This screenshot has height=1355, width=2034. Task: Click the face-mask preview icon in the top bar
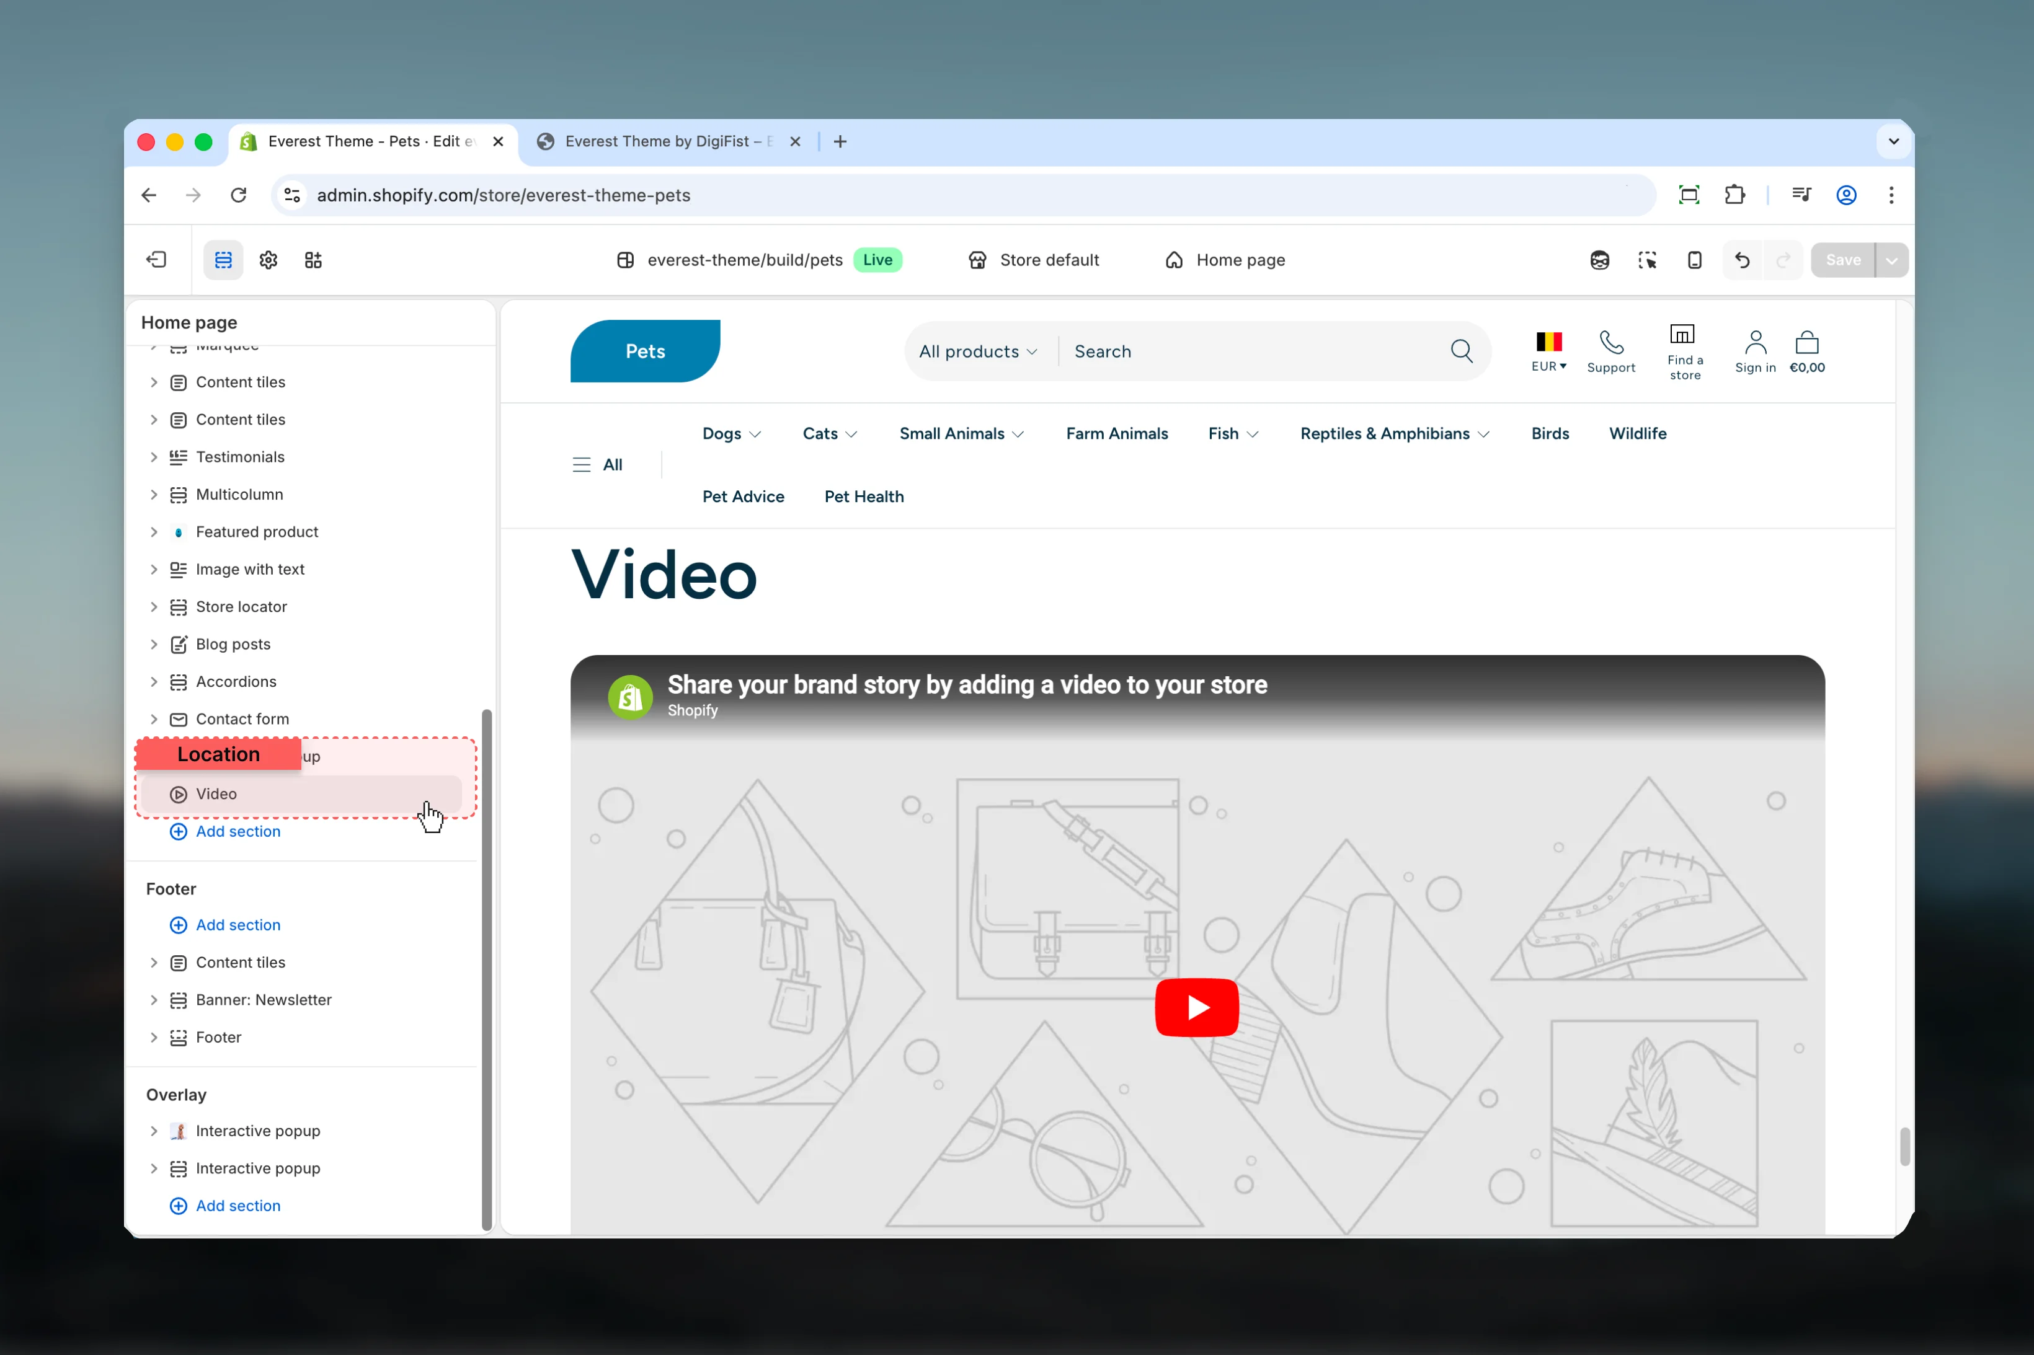1599,260
